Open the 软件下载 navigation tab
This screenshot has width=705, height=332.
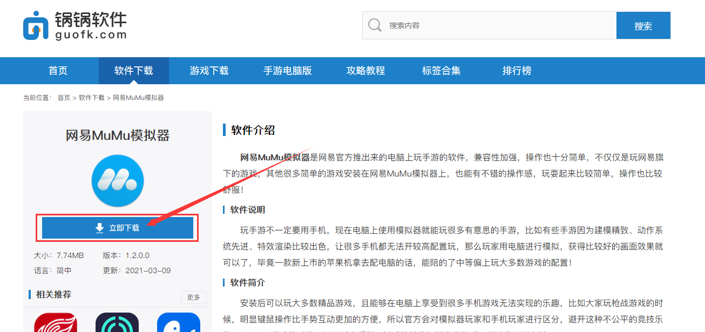tap(134, 71)
